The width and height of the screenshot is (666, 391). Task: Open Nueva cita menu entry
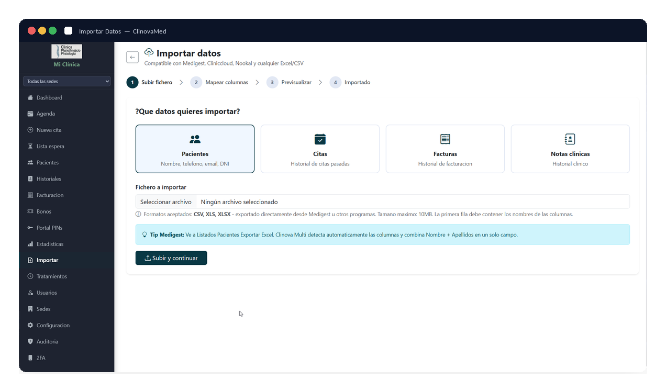pyautogui.click(x=66, y=130)
